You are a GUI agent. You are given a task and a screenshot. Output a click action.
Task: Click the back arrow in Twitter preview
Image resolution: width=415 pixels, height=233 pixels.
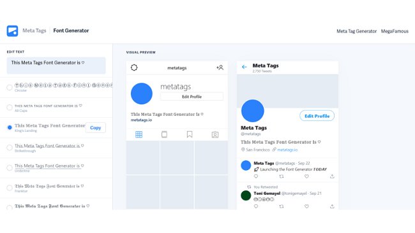coord(245,67)
